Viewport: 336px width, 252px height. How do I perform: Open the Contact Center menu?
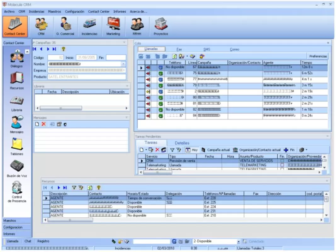tap(99, 12)
